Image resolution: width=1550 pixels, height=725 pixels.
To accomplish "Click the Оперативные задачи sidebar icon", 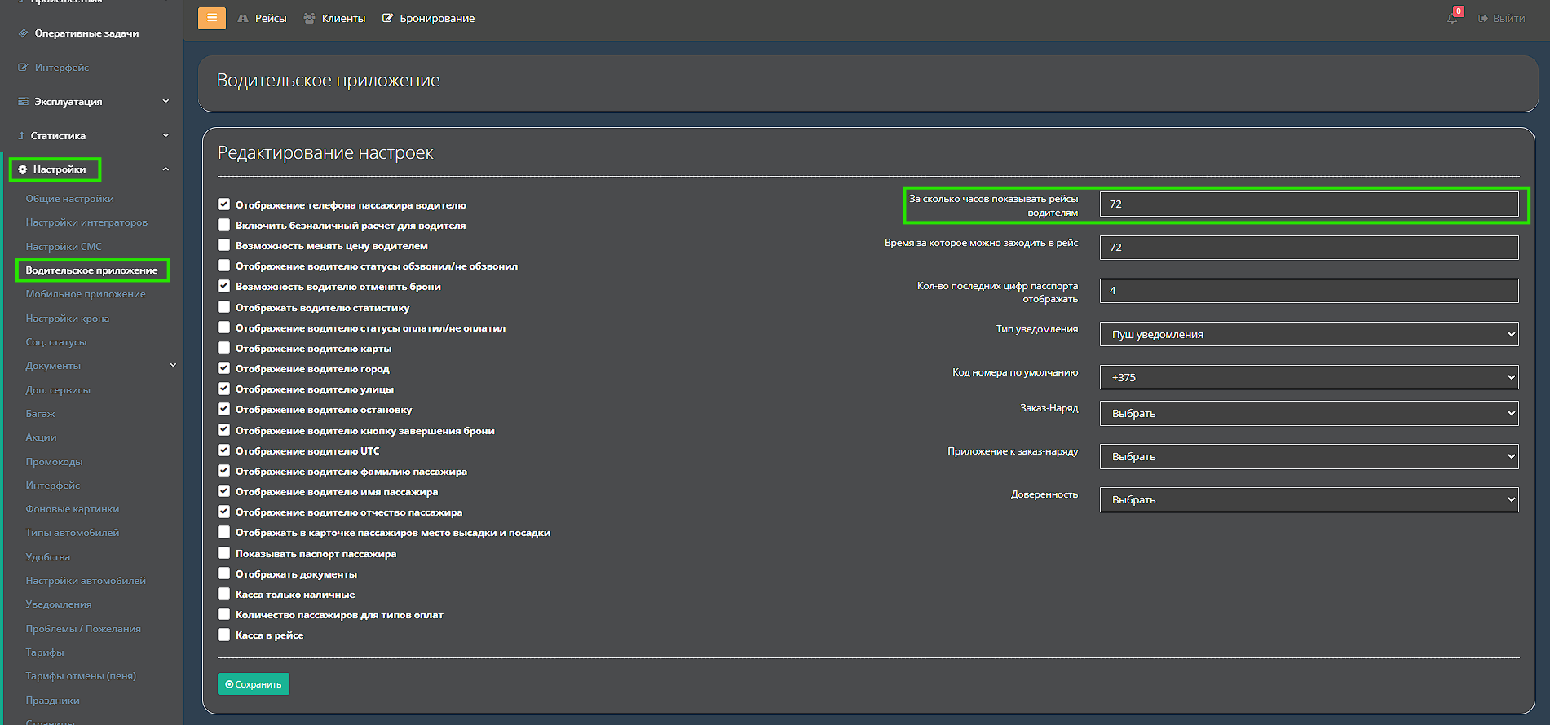I will (23, 33).
